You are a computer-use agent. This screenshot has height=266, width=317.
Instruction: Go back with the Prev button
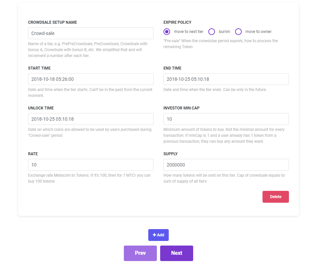[140, 253]
